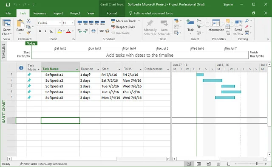Open Task Mode column filter dropdown

[x=39, y=69]
